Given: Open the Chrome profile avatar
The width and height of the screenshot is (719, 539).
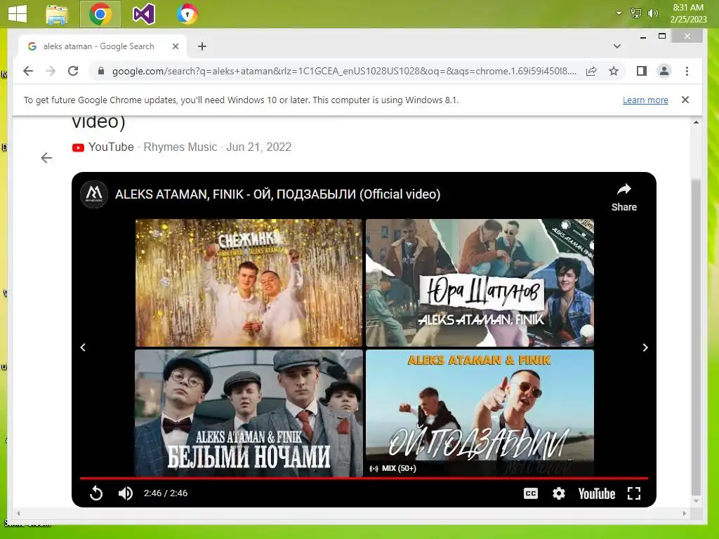Looking at the screenshot, I should [x=664, y=71].
